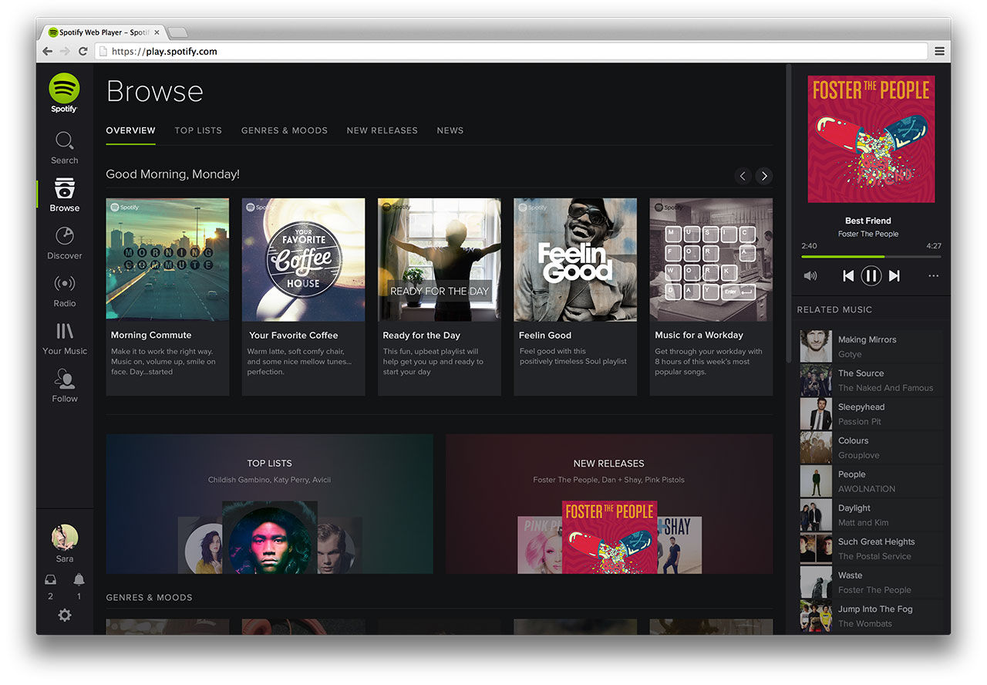Open the notifications bell icon
987x685 pixels.
pos(79,579)
